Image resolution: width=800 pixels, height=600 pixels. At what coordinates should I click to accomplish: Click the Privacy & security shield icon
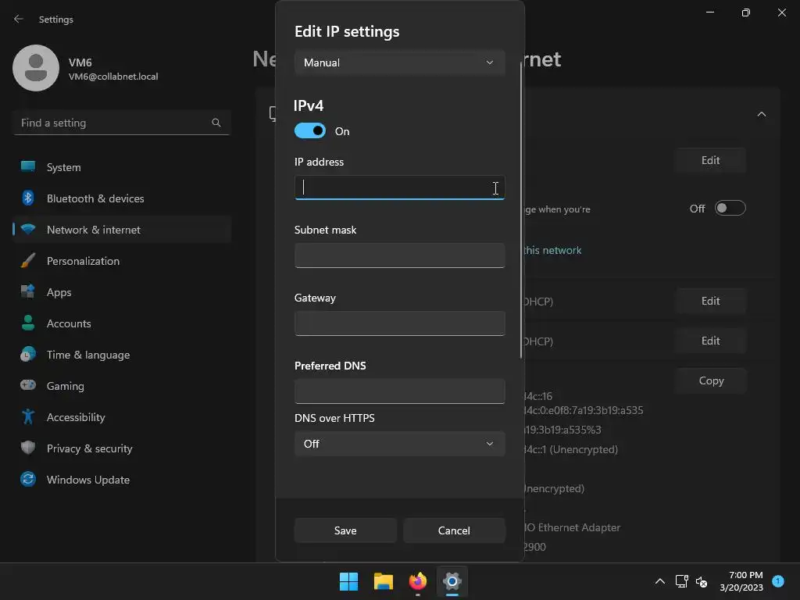[28, 448]
